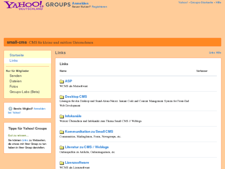
Task: Select Groups-Labs (Beta) in the sidebar
Action: coord(24,92)
